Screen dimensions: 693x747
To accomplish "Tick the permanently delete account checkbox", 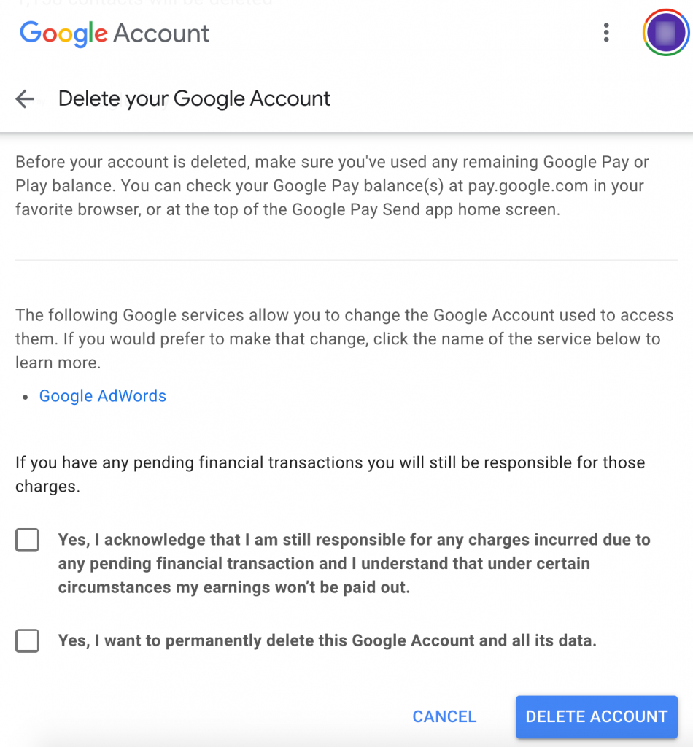I will pos(27,640).
